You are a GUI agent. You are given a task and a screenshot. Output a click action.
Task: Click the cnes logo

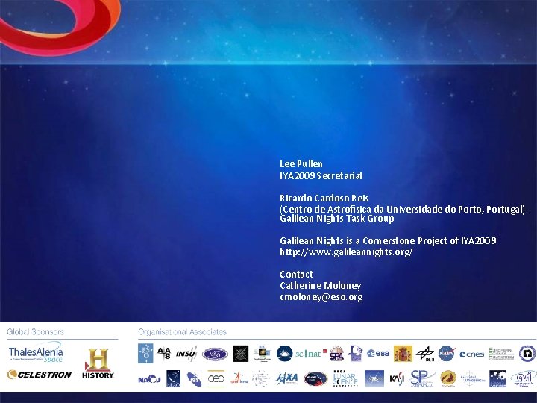pyautogui.click(x=471, y=354)
